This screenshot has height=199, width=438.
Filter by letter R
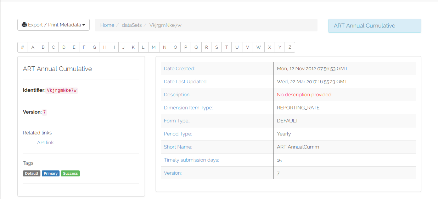click(x=206, y=47)
